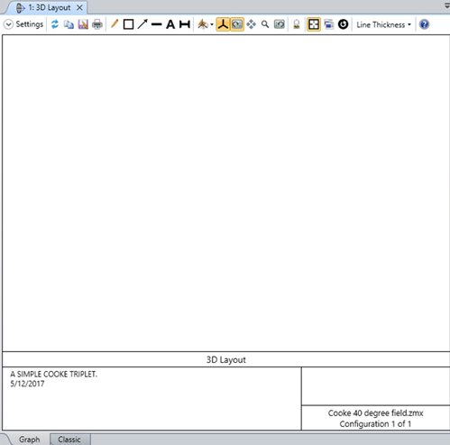
Task: Switch to the Graph tab
Action: click(x=29, y=440)
